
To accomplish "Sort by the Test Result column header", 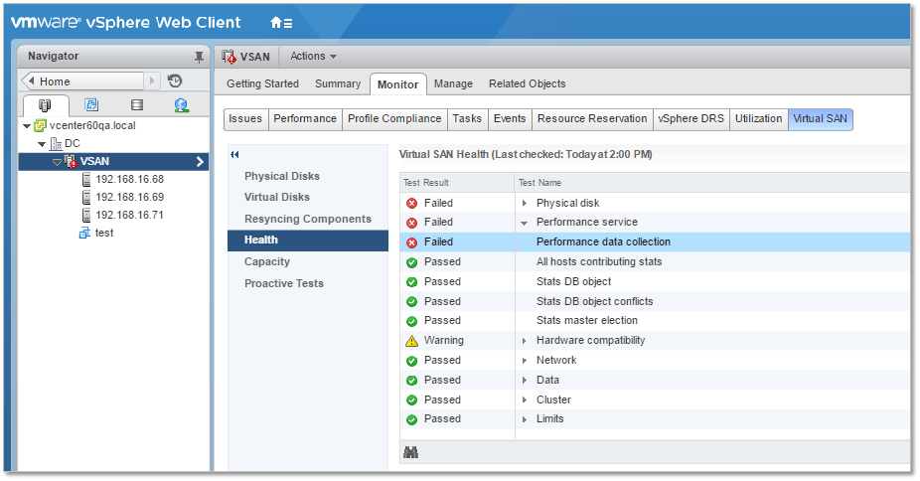I will [457, 183].
